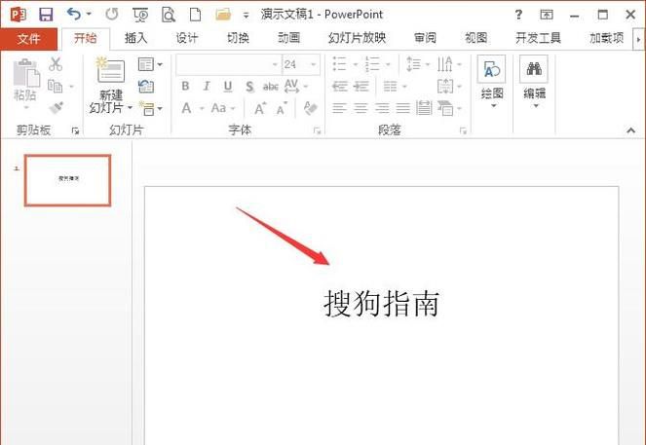Screen dimensions: 646x445
Task: Start slideshow from beginning via quick access icon
Action: click(x=140, y=15)
